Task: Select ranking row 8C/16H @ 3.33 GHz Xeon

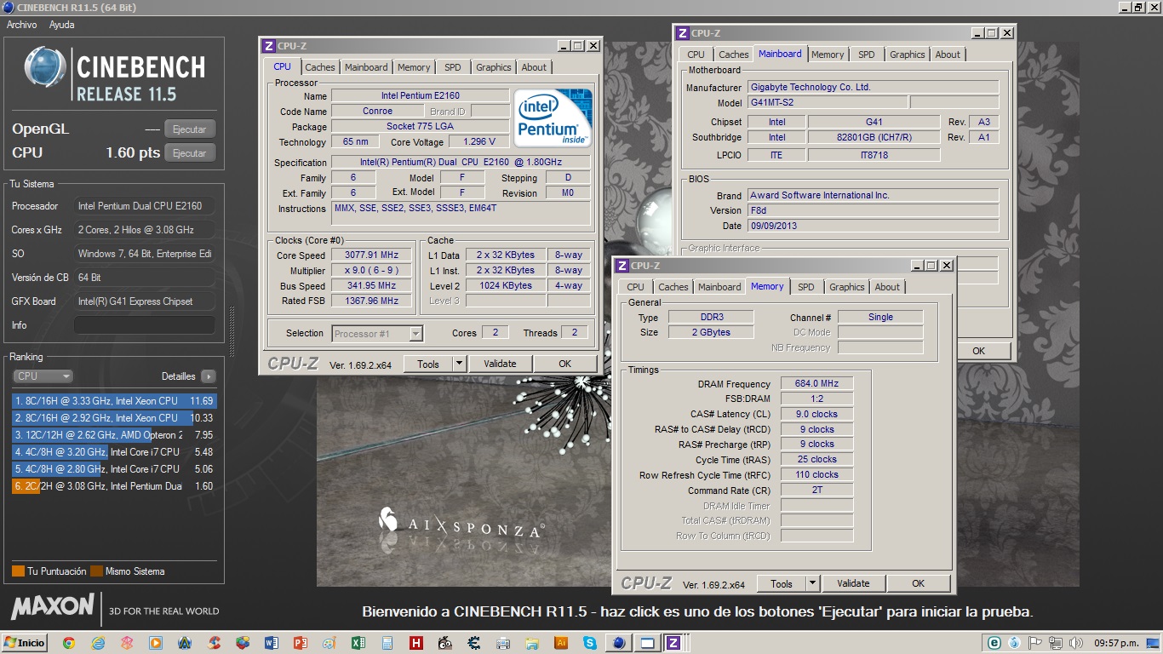Action: [114, 401]
